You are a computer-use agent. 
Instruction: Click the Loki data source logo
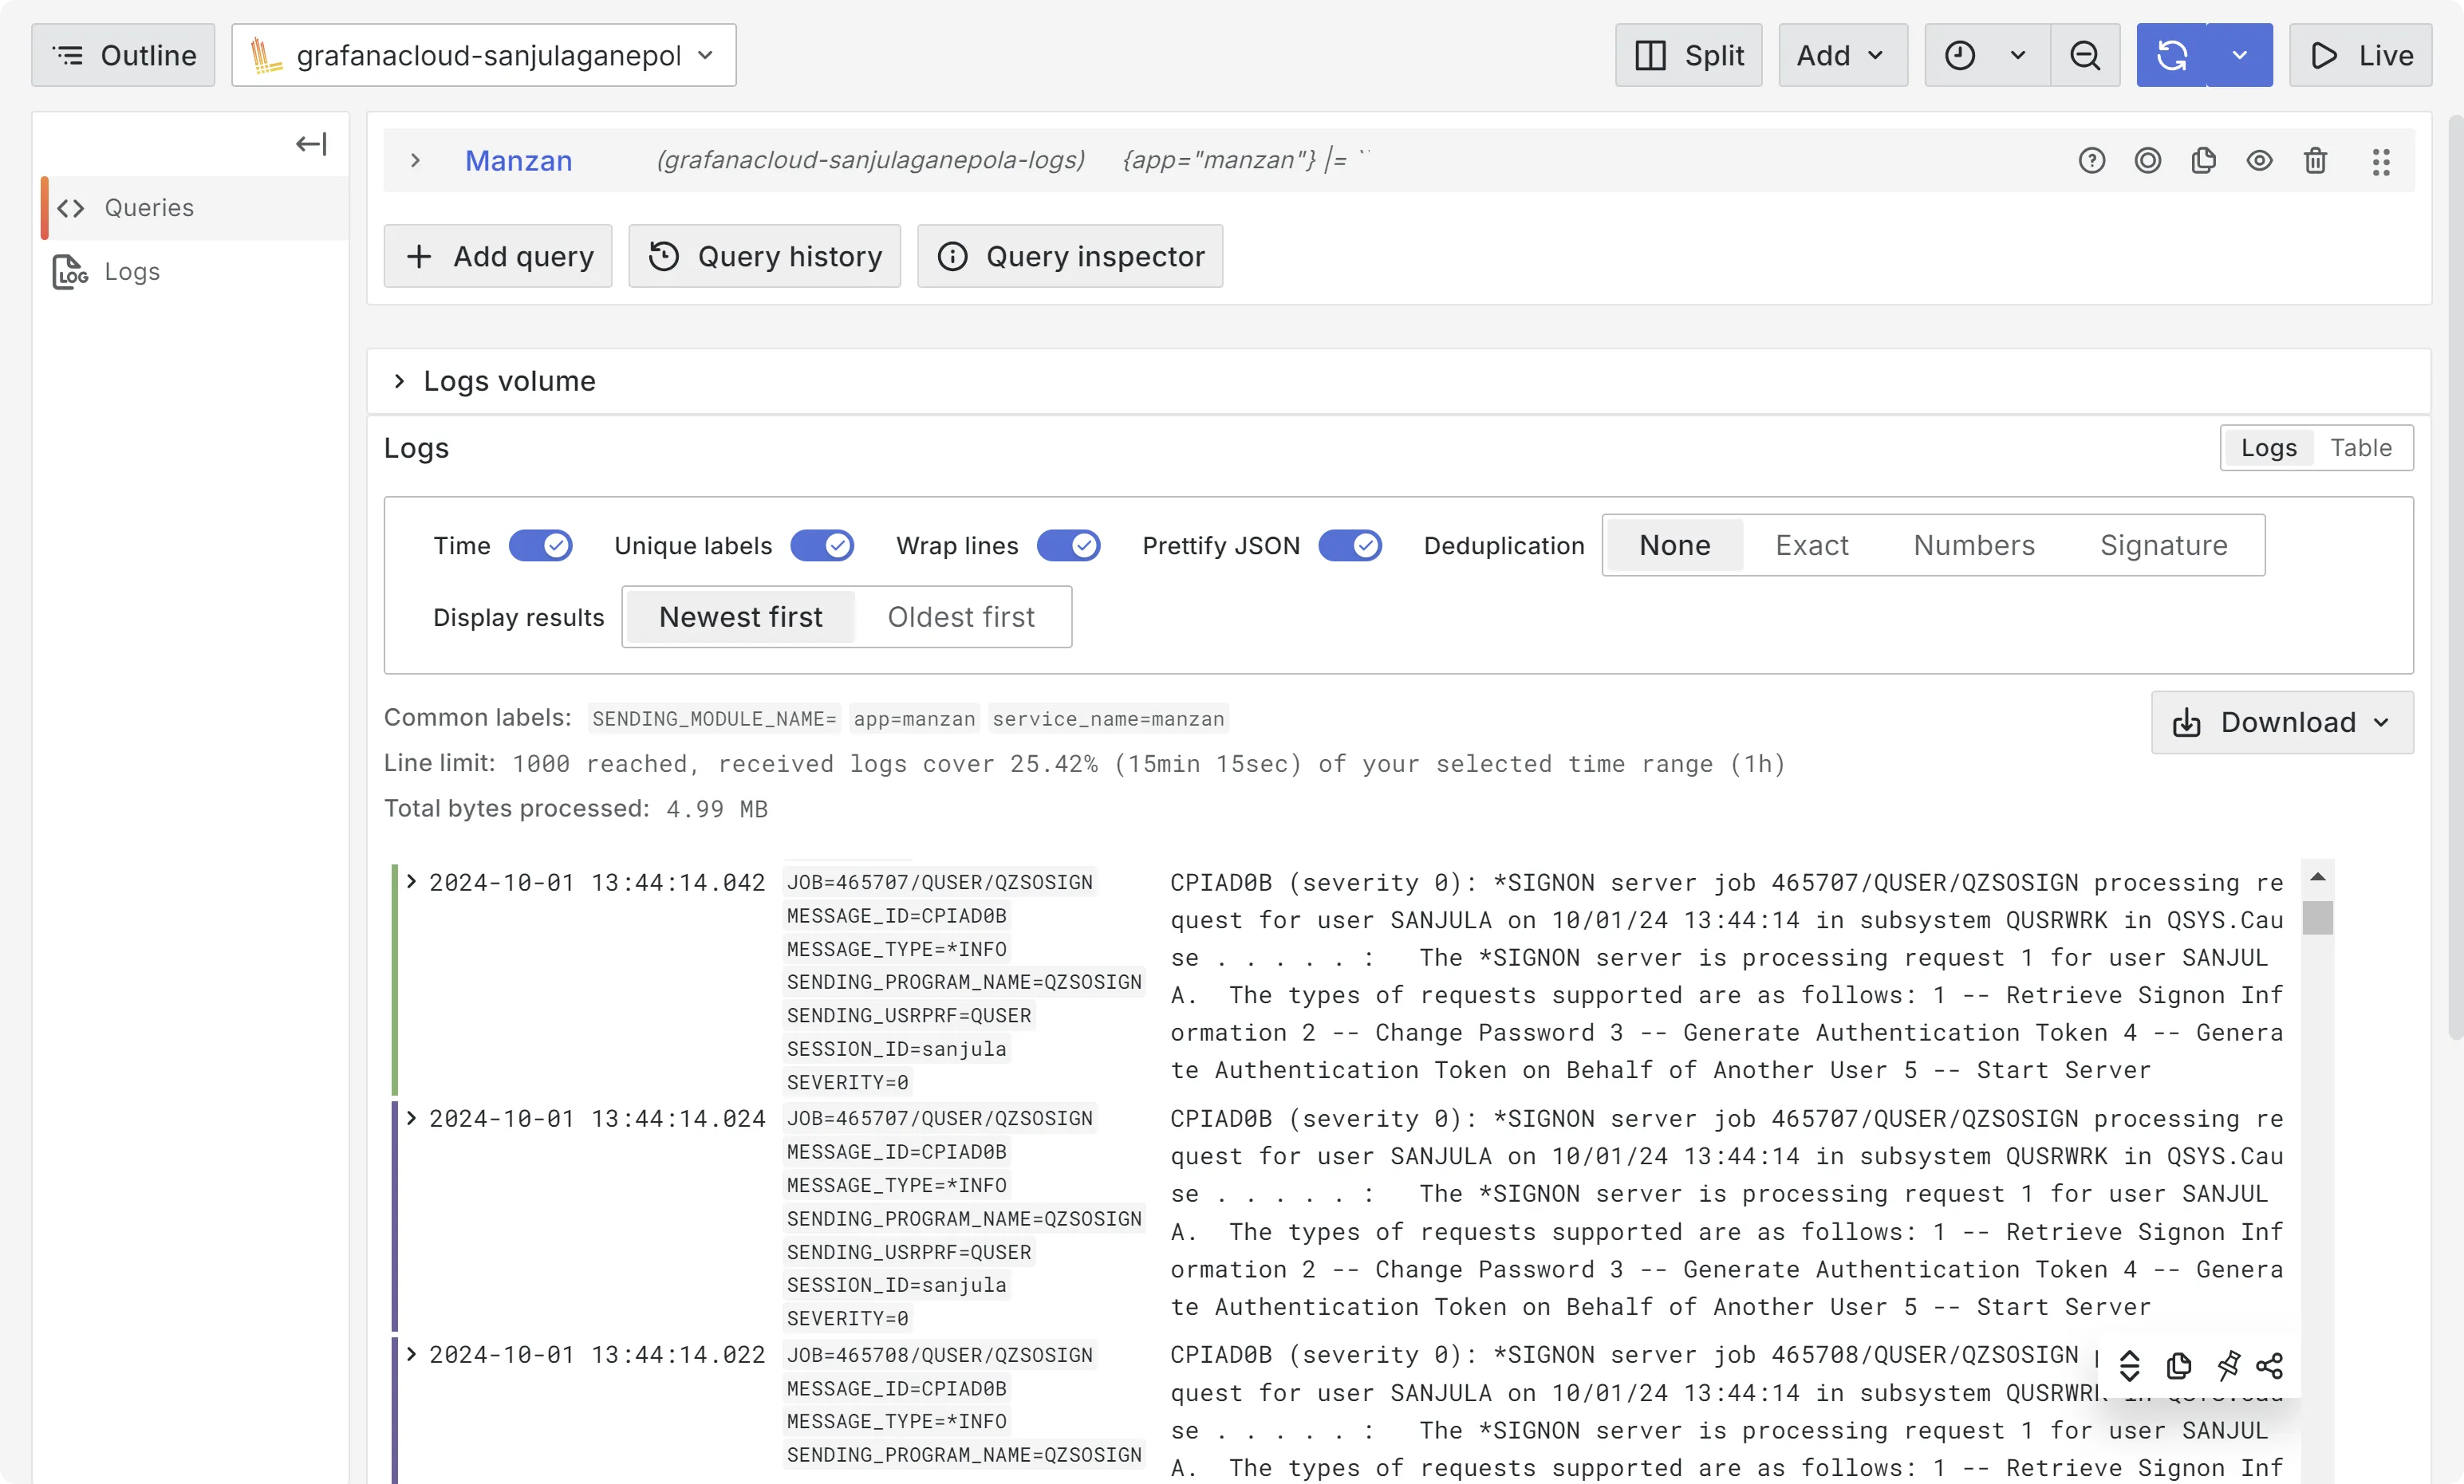click(x=265, y=55)
